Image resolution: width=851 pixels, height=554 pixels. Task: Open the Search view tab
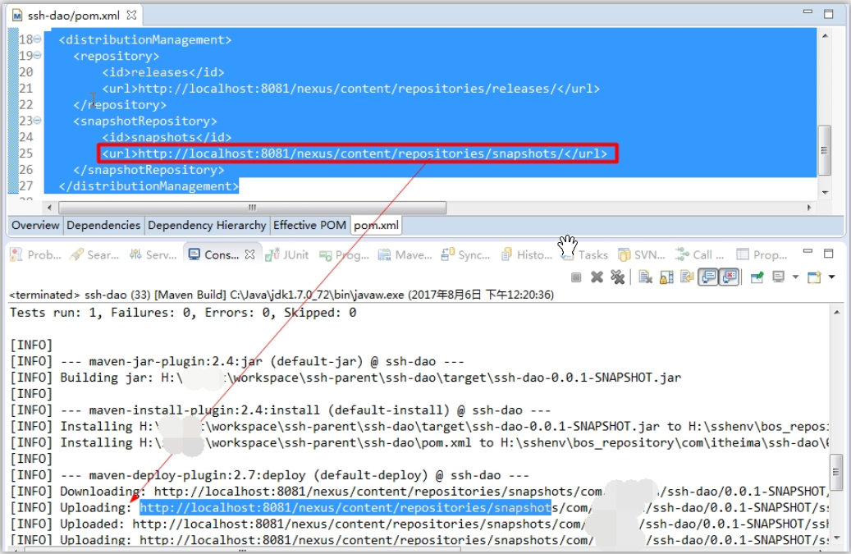(x=95, y=254)
